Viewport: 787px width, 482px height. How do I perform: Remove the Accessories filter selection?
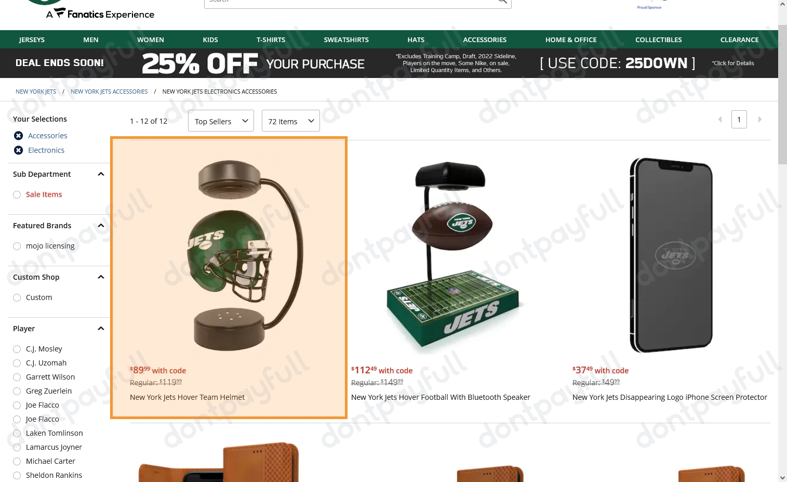(x=19, y=136)
